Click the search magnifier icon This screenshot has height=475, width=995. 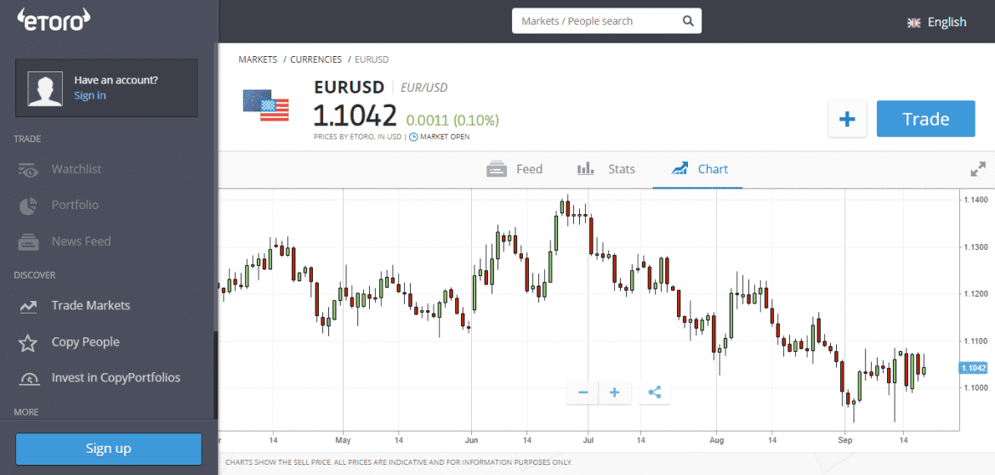(x=688, y=21)
